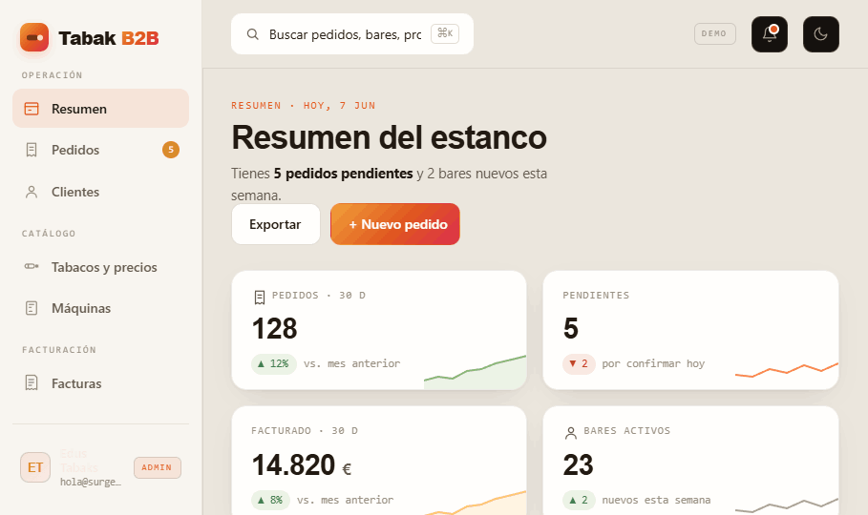Viewport: 868px width, 515px height.
Task: Click the green up 2 pill
Action: pyautogui.click(x=579, y=500)
